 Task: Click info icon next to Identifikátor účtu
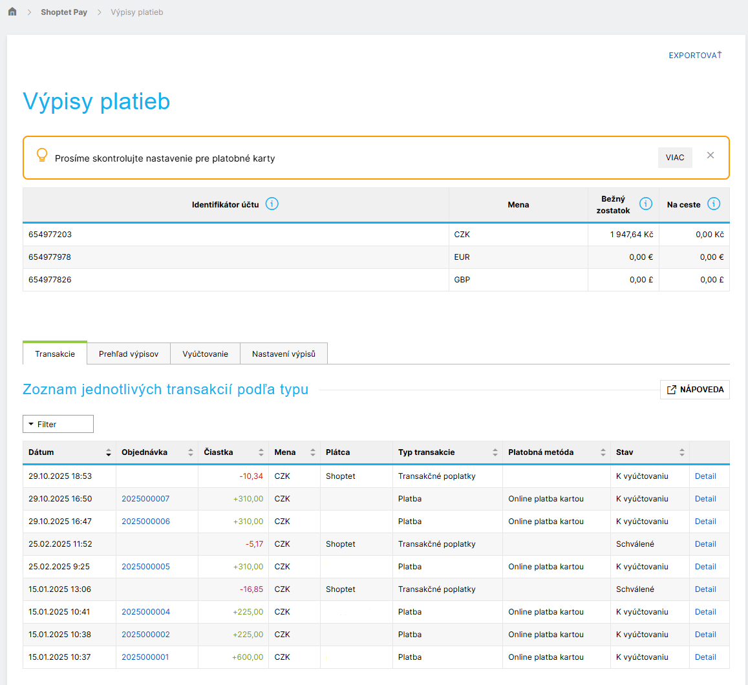[x=272, y=204]
